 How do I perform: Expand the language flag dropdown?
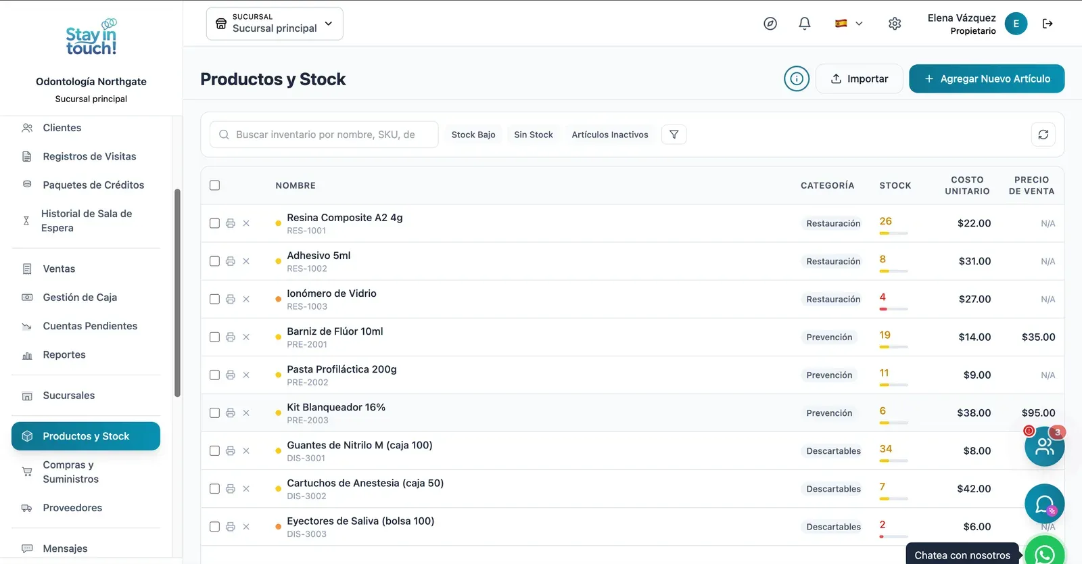click(x=849, y=24)
